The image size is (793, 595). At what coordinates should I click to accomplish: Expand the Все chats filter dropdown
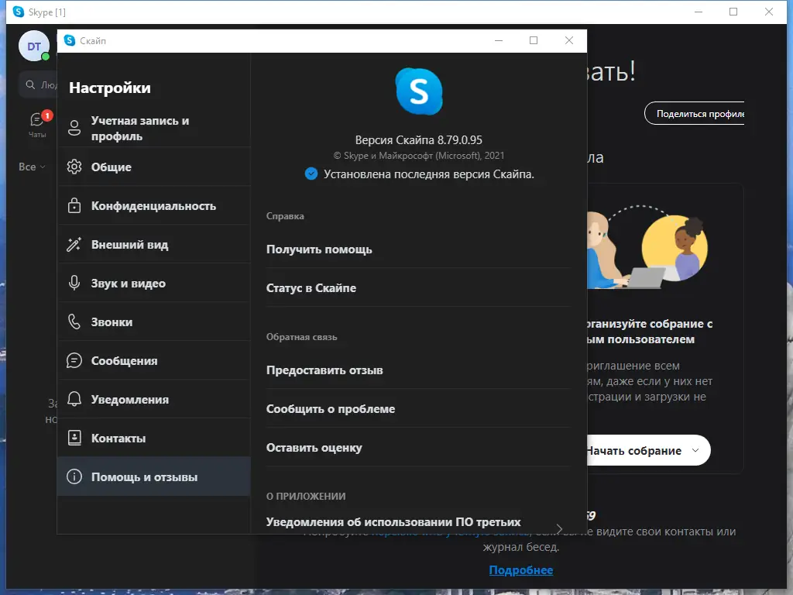(32, 167)
